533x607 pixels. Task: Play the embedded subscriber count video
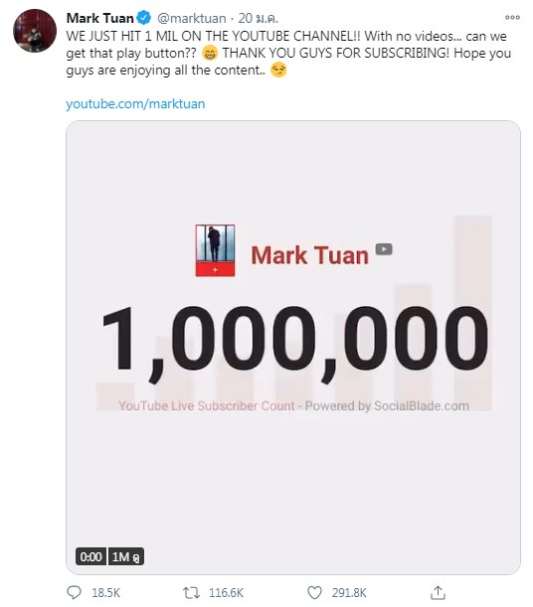pos(292,348)
